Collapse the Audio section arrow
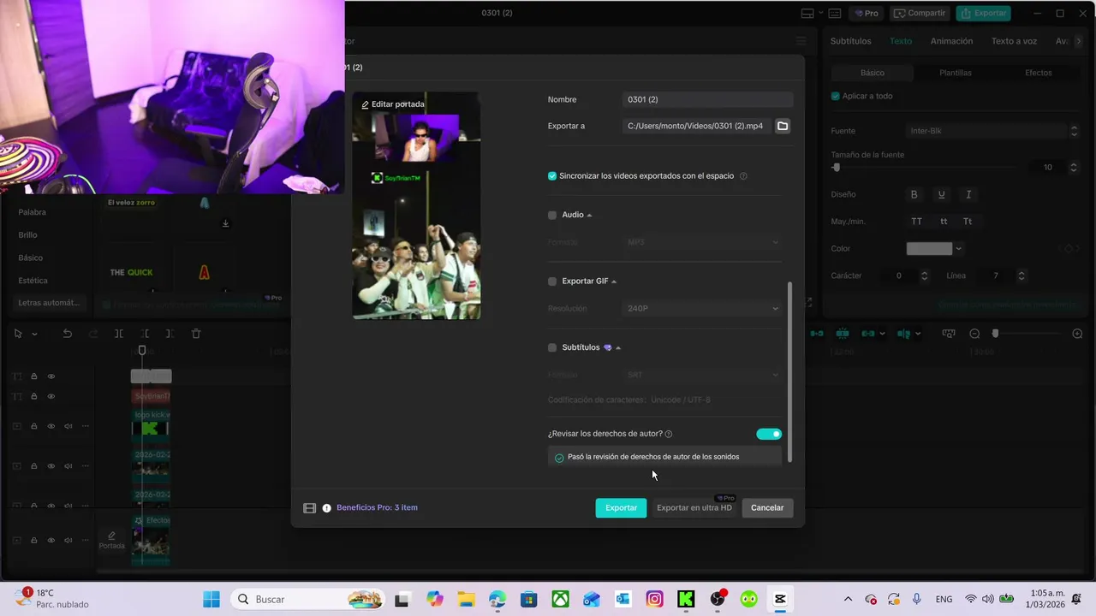This screenshot has height=616, width=1096. (x=590, y=216)
